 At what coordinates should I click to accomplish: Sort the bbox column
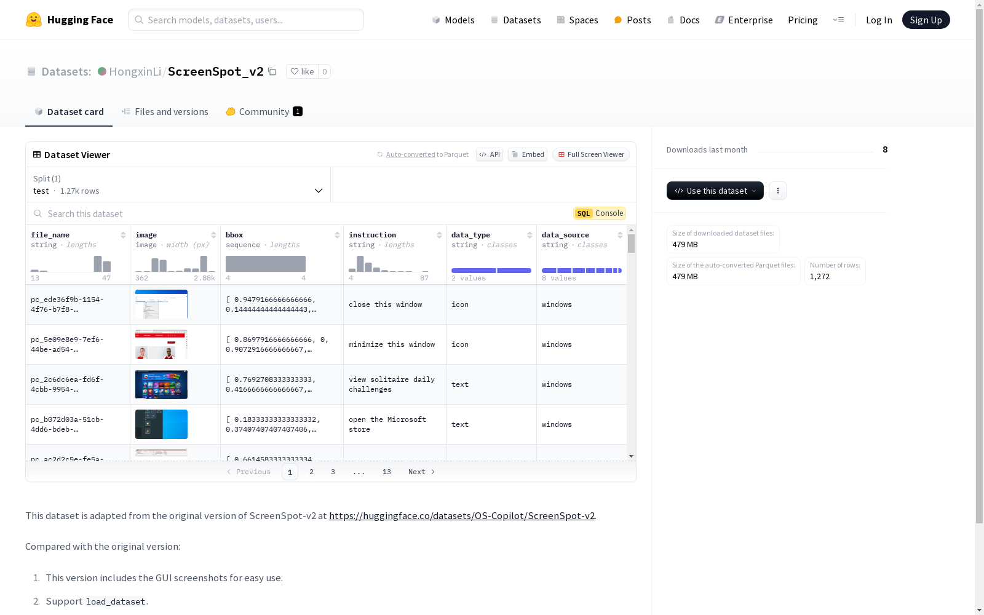tap(337, 235)
